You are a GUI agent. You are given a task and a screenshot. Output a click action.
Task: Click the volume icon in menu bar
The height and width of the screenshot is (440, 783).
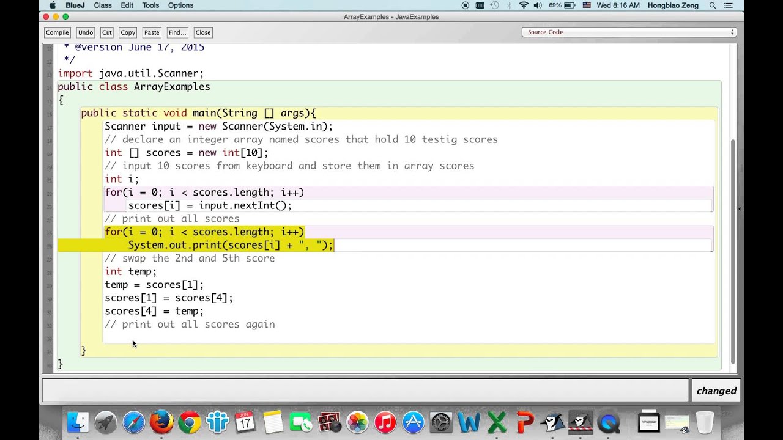(x=538, y=5)
